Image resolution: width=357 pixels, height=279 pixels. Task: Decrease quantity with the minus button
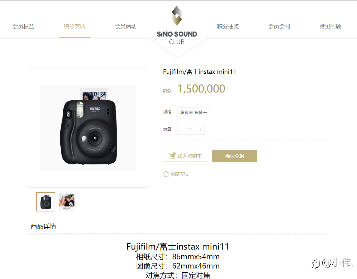point(181,130)
